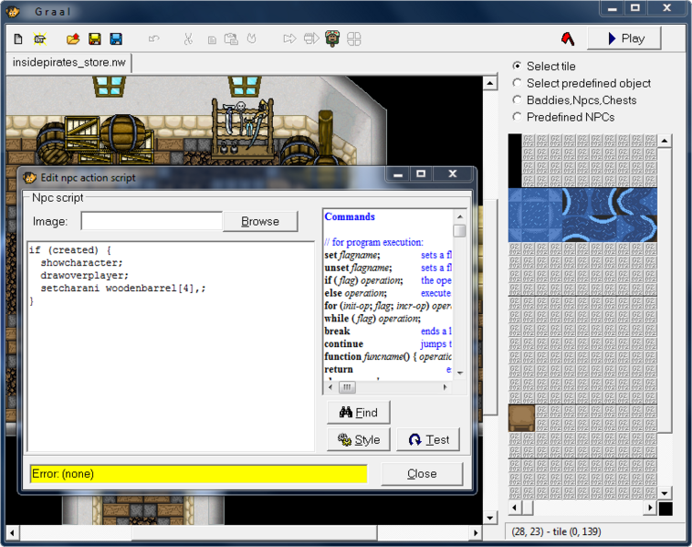
Task: Click the blue floppy disk save icon
Action: (x=116, y=39)
